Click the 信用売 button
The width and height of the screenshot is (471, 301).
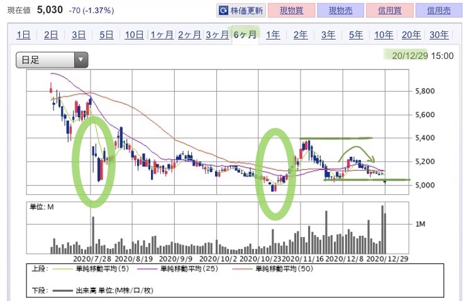click(439, 11)
